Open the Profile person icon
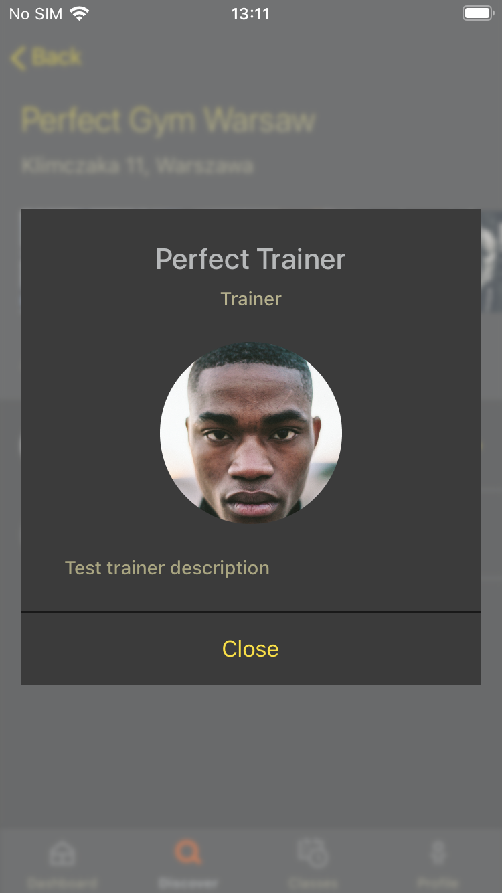The width and height of the screenshot is (502, 893). (438, 853)
